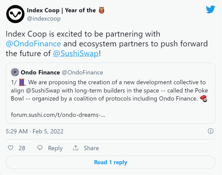Open the tweet info circle icon
The height and width of the screenshot is (175, 222).
210,131
